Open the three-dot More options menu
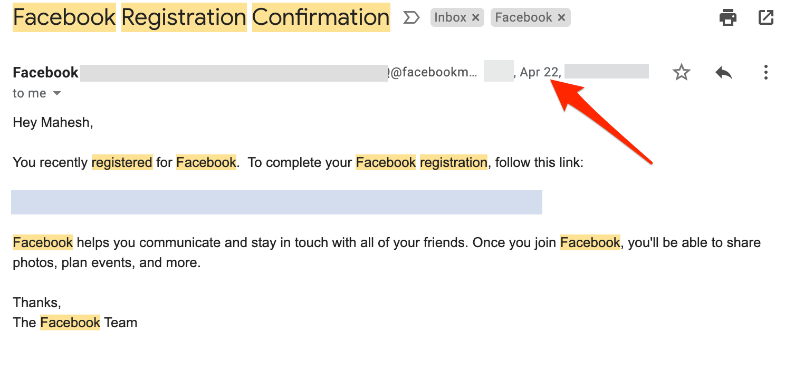 tap(765, 72)
